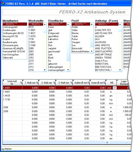Sort by 2. Maß mm column header
Screen dimensions: 133x152
point(47,83)
